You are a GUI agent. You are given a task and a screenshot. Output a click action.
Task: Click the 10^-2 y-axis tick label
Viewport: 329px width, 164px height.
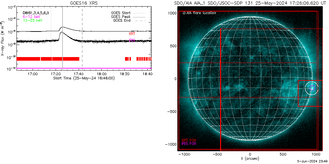coord(12,8)
